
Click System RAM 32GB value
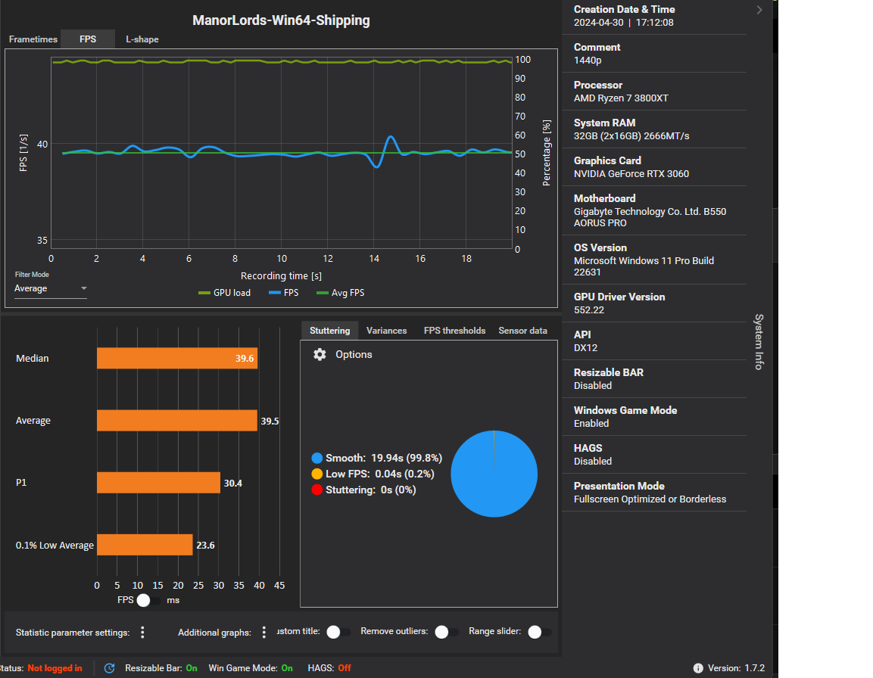pos(631,135)
